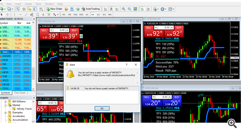Select the 14:58:35 alert row

[x=102, y=89]
